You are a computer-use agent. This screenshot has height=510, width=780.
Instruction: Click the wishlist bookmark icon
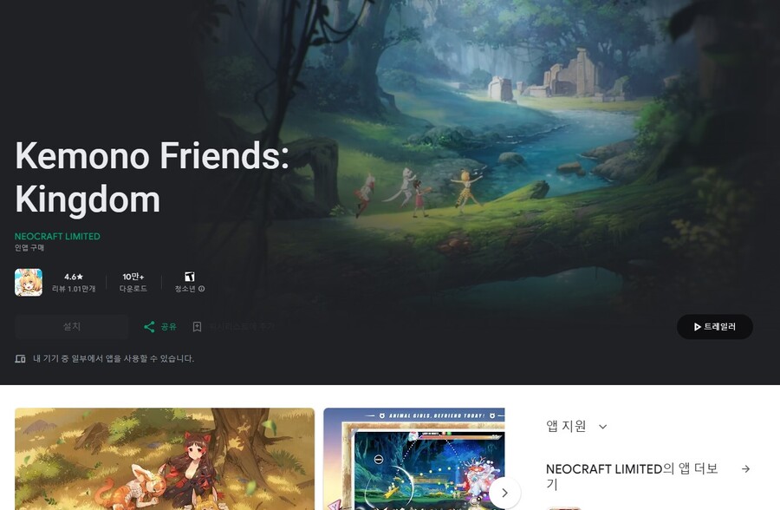197,327
